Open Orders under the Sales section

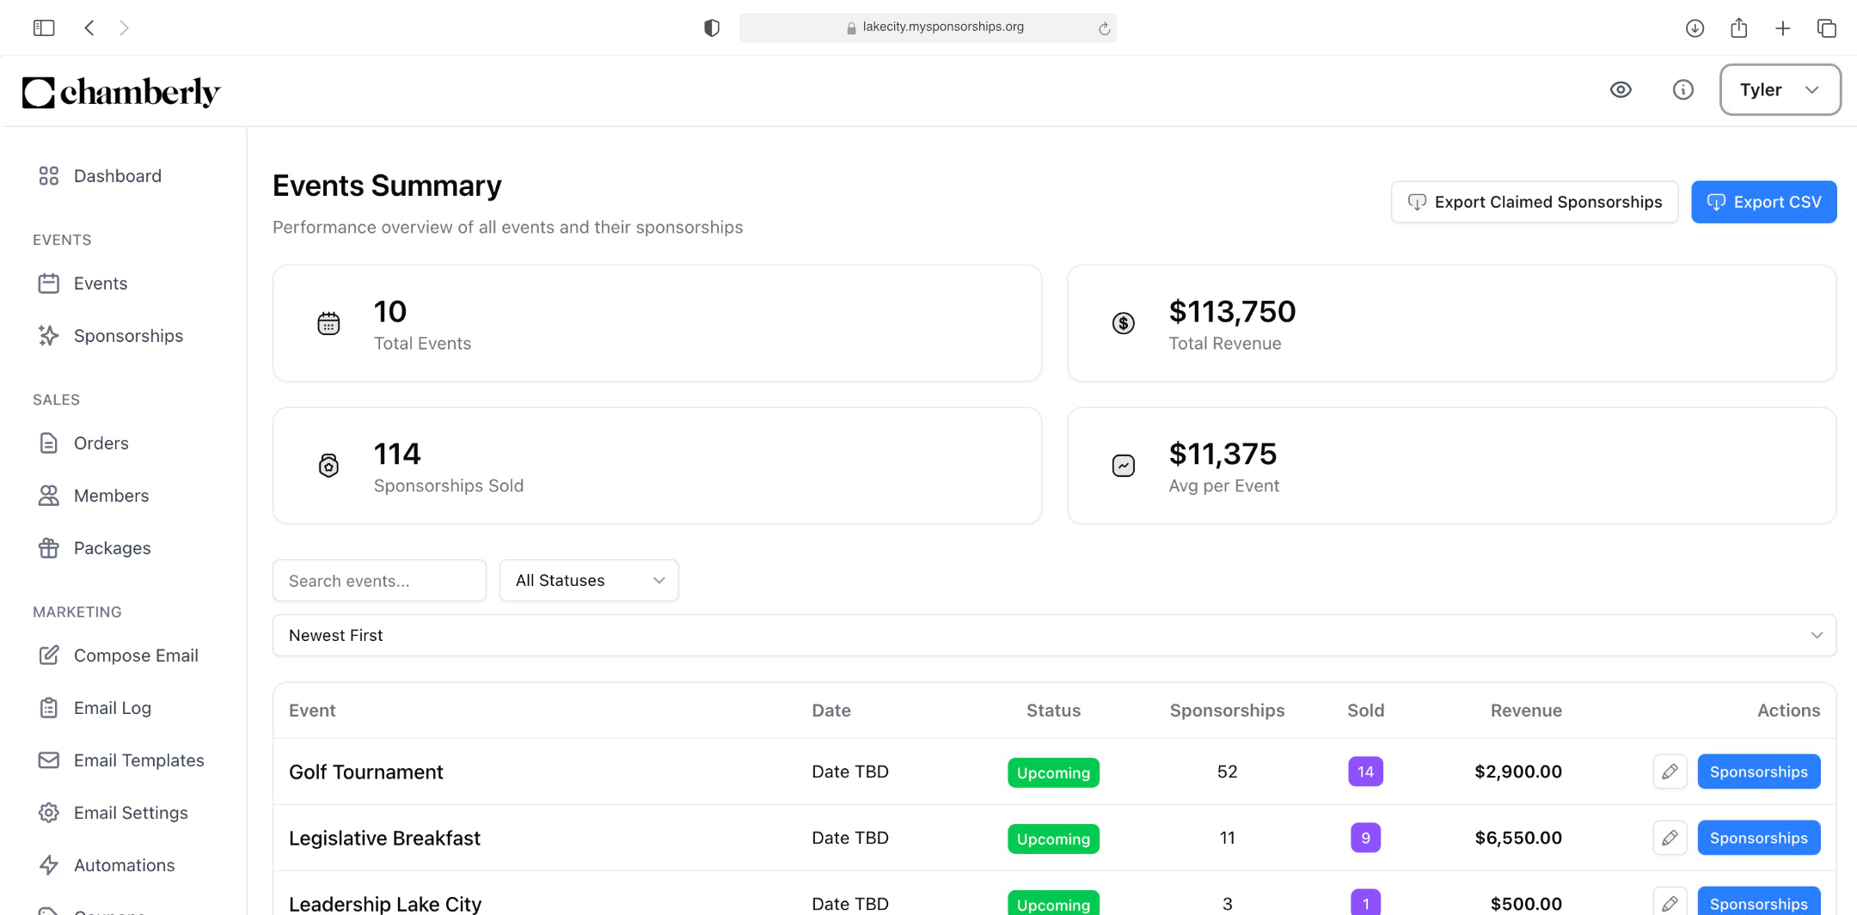pyautogui.click(x=101, y=442)
